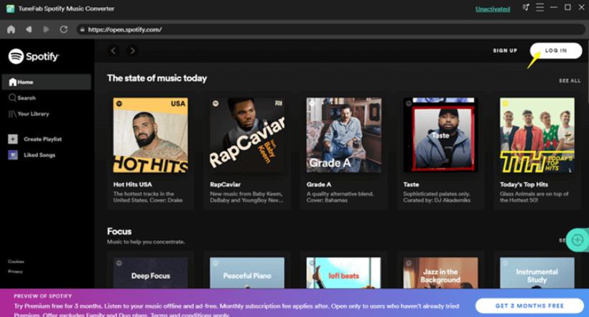Click the Spotify logo in sidebar
Image resolution: width=589 pixels, height=317 pixels.
34,57
